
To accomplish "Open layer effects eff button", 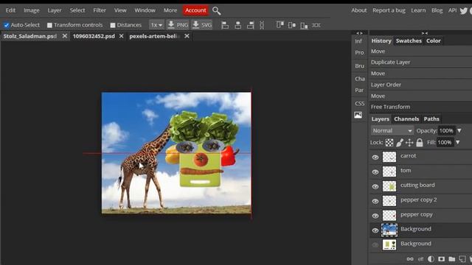I will (420, 258).
